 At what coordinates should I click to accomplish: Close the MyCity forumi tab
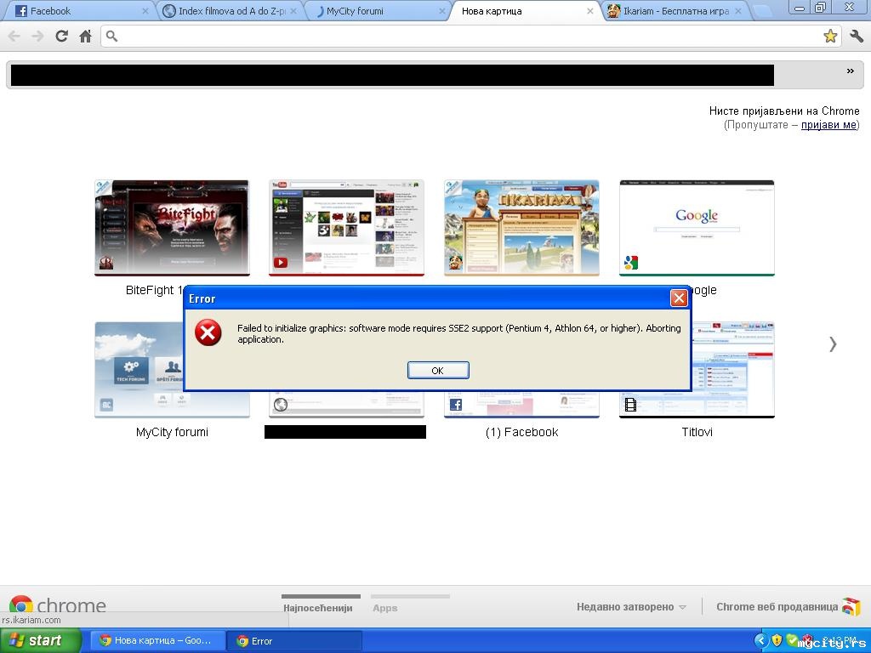442,11
